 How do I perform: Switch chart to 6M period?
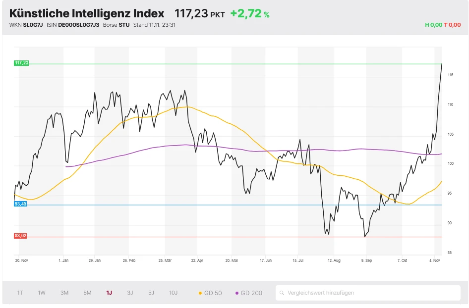(87, 293)
